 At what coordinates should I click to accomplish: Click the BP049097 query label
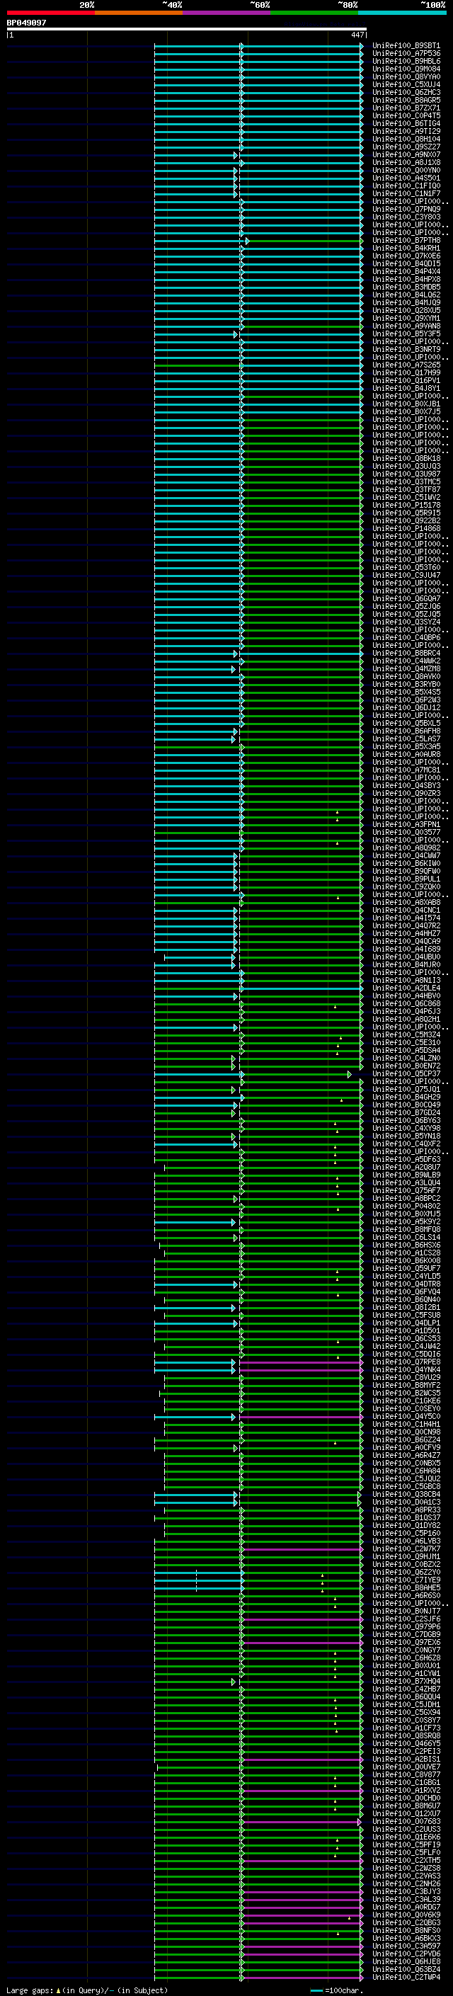26,23
